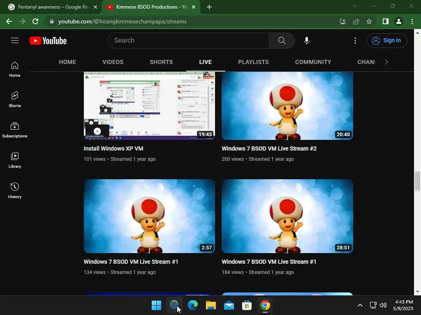
Task: Click the share page icon
Action: (x=356, y=21)
